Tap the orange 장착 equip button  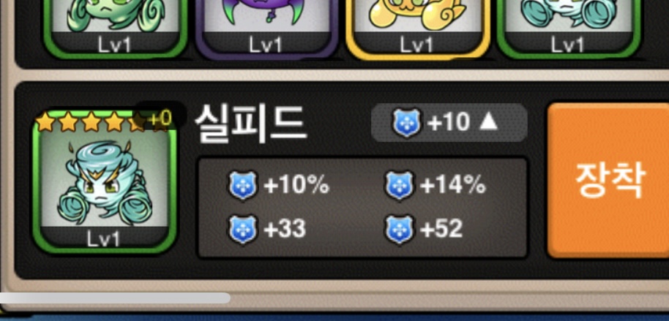(x=609, y=181)
